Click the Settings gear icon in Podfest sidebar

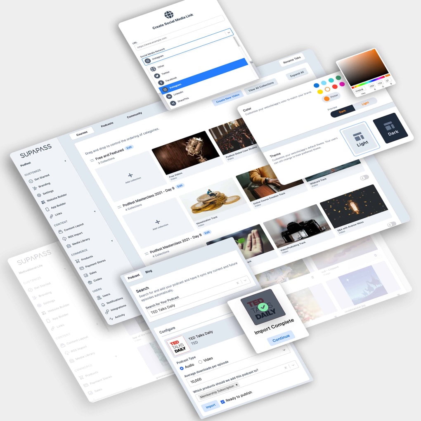[x=39, y=195]
